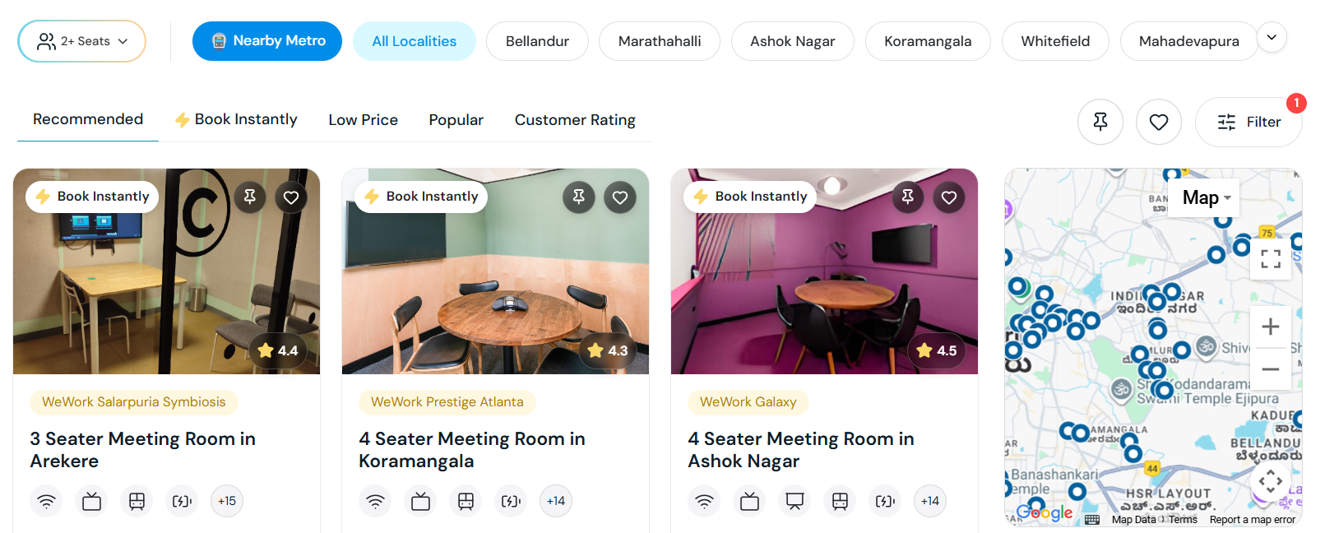This screenshot has width=1334, height=533.
Task: Zoom out on the map
Action: click(1271, 369)
